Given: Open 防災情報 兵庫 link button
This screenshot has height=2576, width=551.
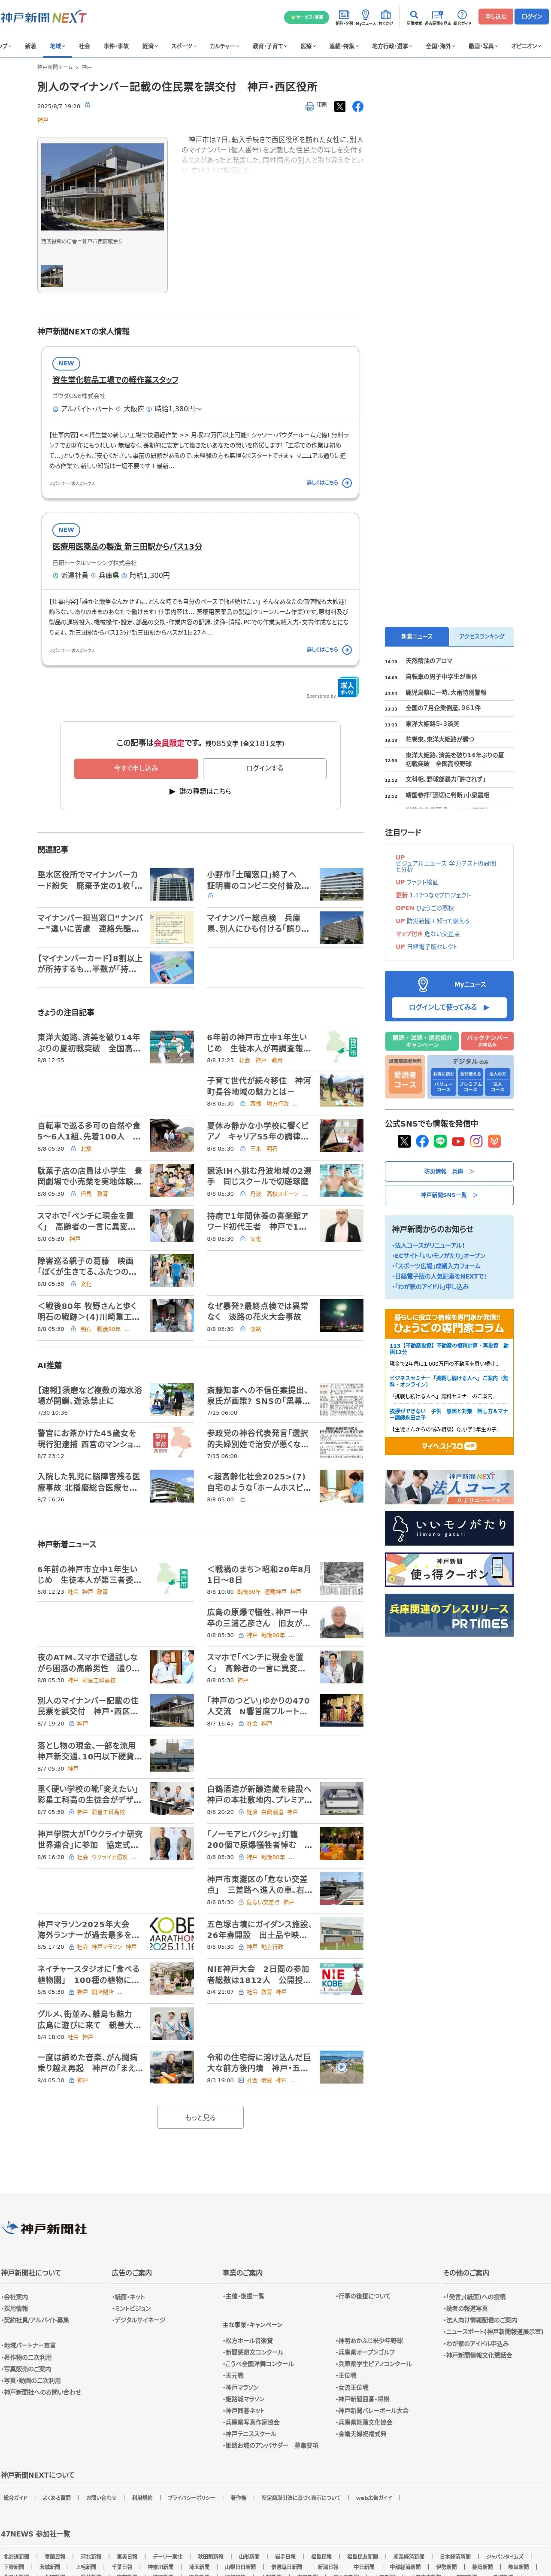Looking at the screenshot, I should (x=449, y=1171).
